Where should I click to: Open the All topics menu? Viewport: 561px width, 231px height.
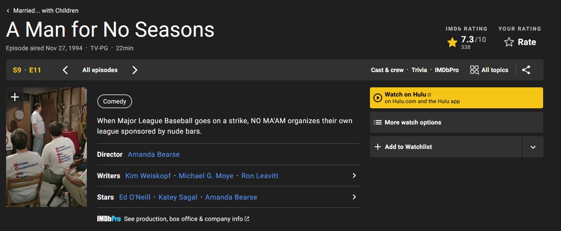coord(489,70)
